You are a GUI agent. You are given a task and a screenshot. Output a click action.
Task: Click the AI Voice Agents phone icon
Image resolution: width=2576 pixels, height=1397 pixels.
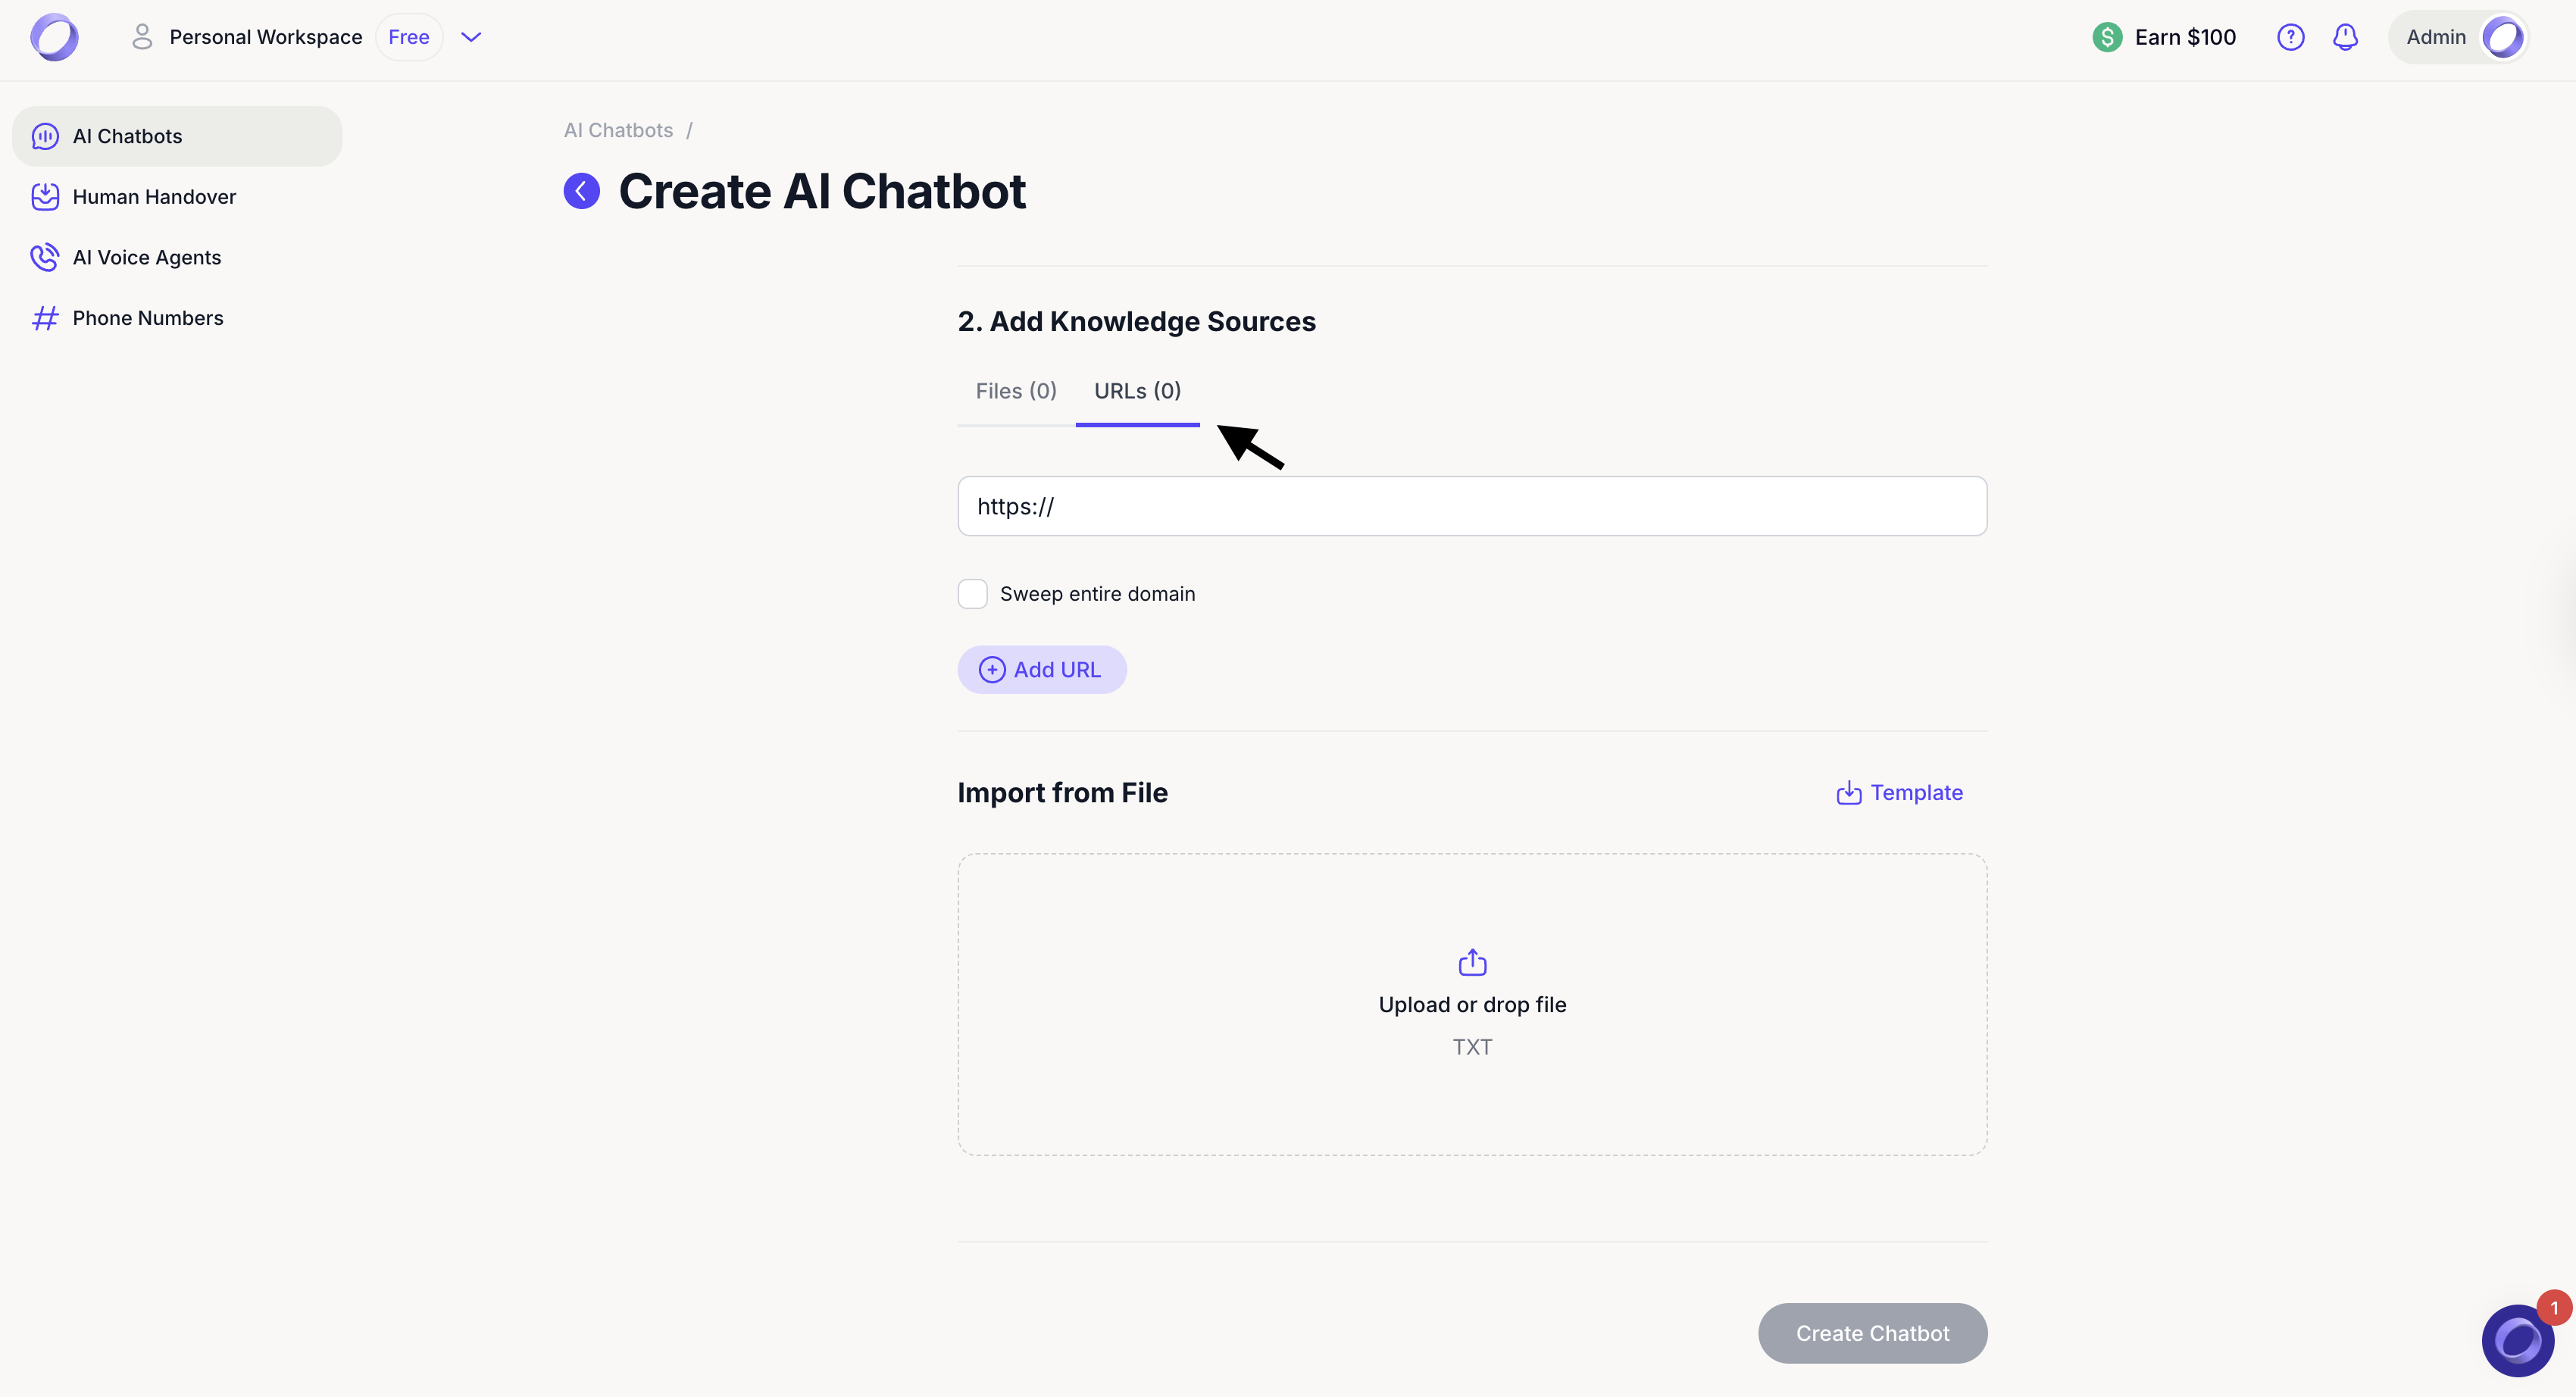coord(44,257)
